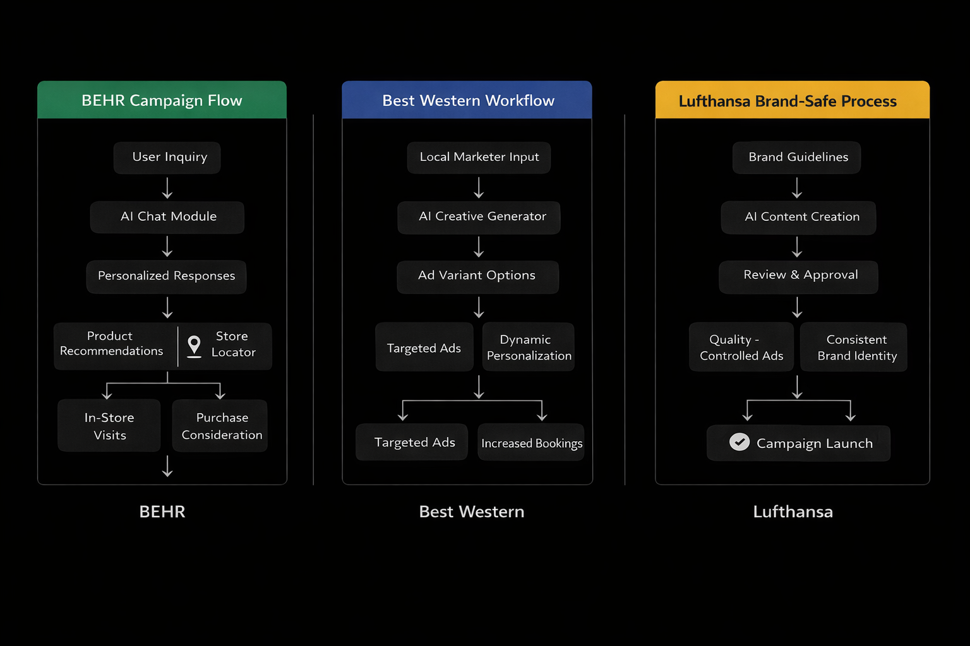Open the Lufthansa Brand-Safe Process yellow header
This screenshot has height=646, width=970.
[792, 101]
